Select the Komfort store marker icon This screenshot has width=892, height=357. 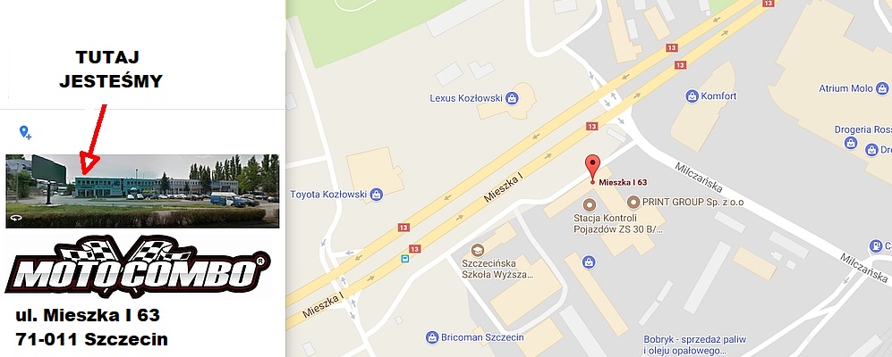click(692, 95)
